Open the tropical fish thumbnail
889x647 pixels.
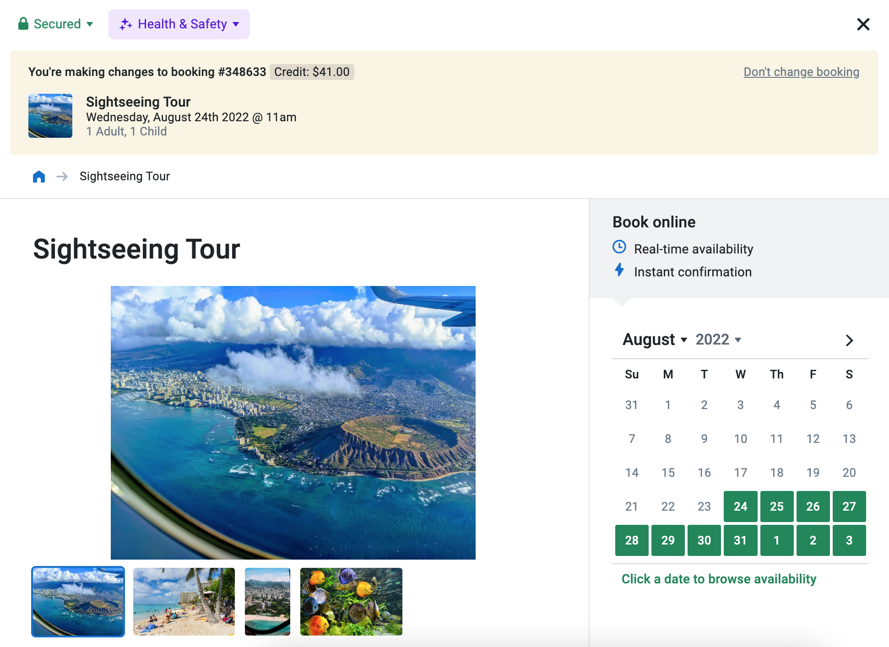[x=351, y=602]
